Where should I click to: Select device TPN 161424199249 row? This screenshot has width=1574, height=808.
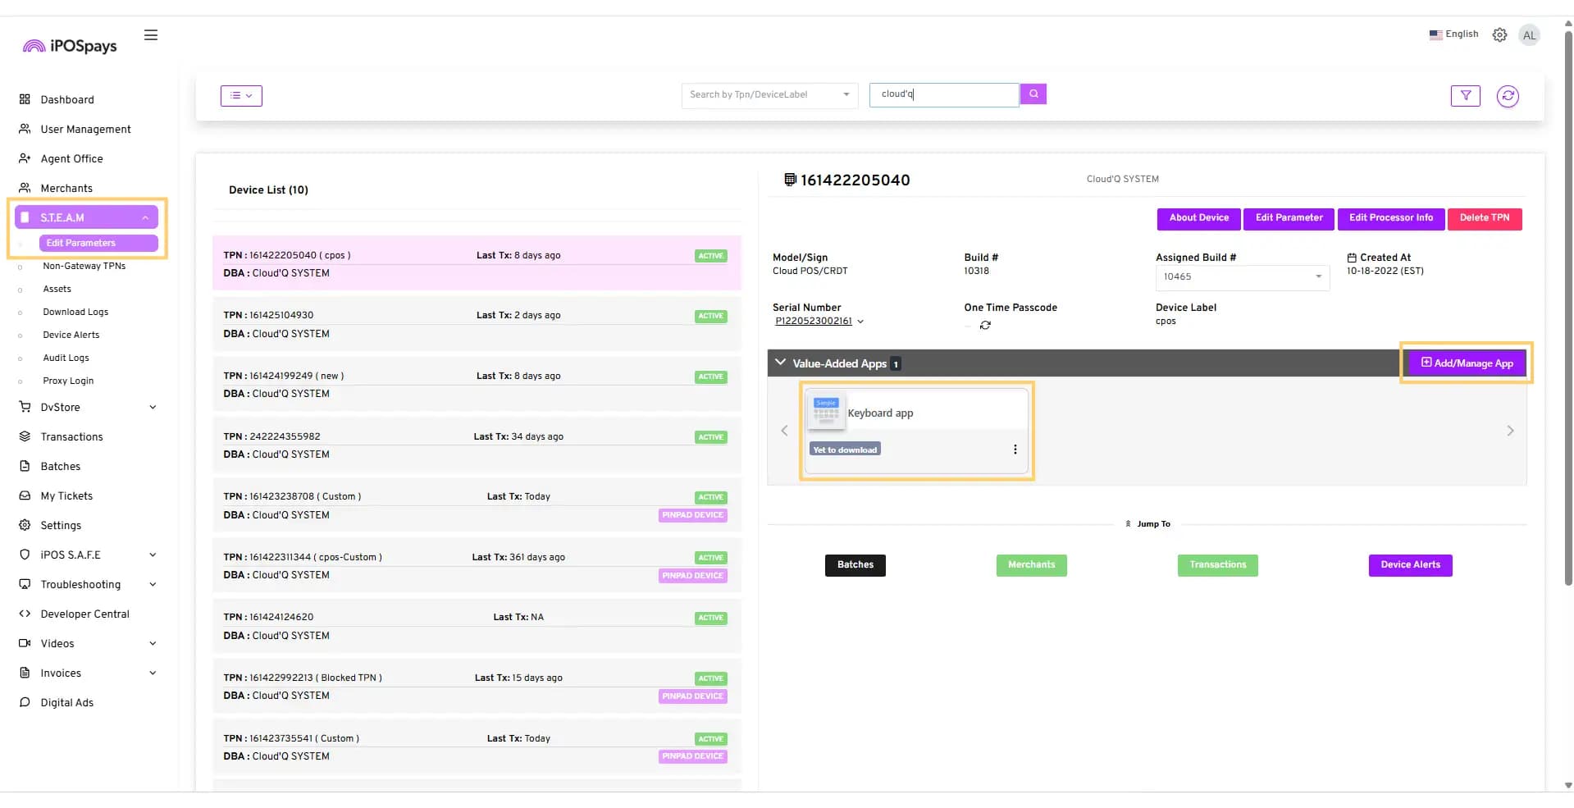point(477,384)
